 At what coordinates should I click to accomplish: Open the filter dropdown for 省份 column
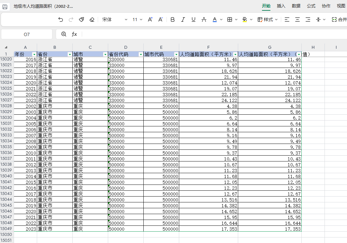pos(70,54)
